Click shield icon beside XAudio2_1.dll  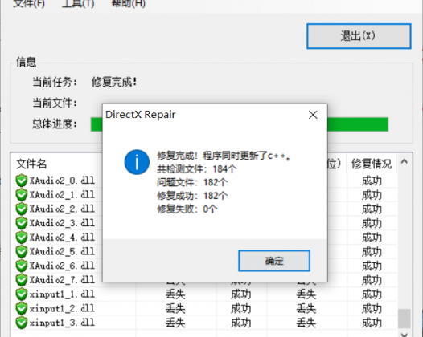click(x=22, y=195)
